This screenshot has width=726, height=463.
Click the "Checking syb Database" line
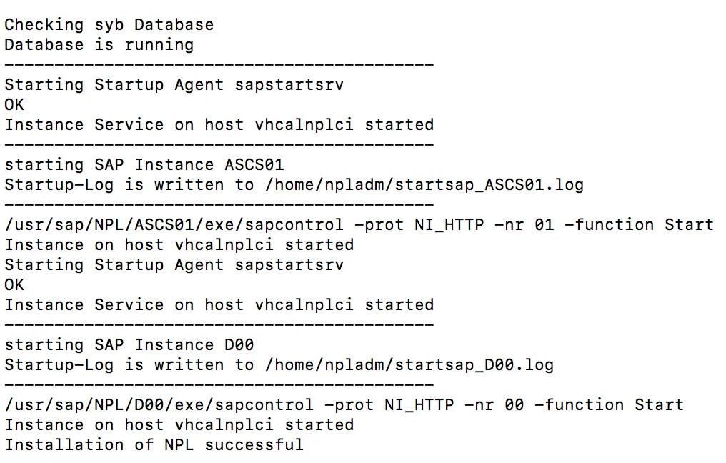(109, 25)
